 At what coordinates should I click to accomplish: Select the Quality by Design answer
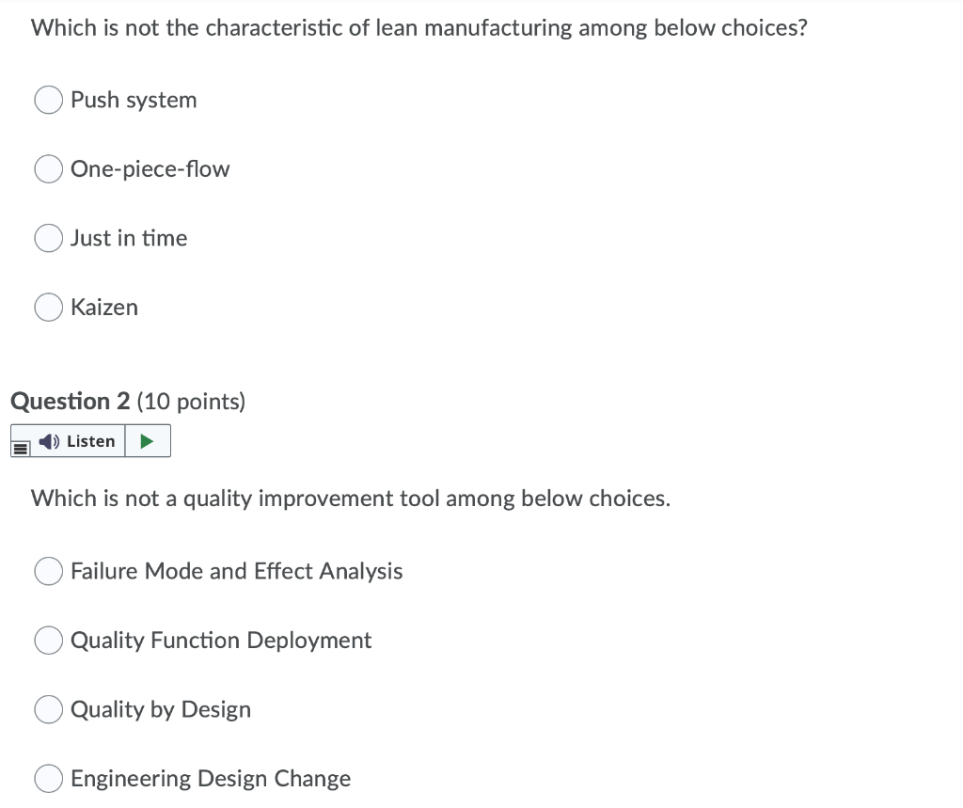(x=48, y=708)
